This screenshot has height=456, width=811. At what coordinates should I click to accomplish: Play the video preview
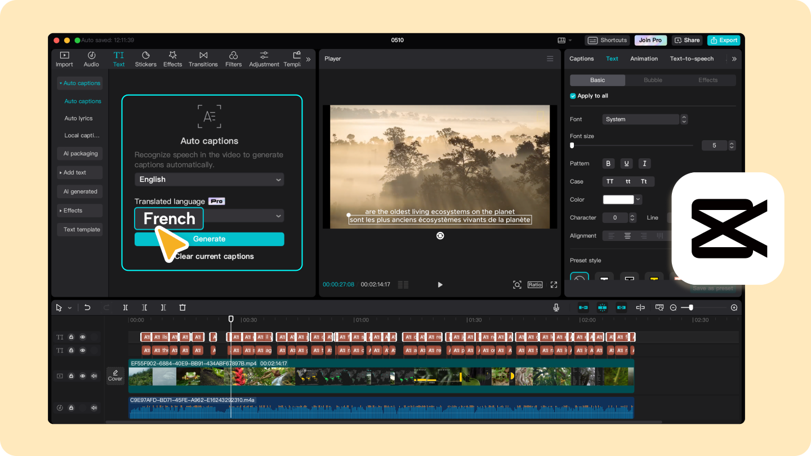click(440, 285)
